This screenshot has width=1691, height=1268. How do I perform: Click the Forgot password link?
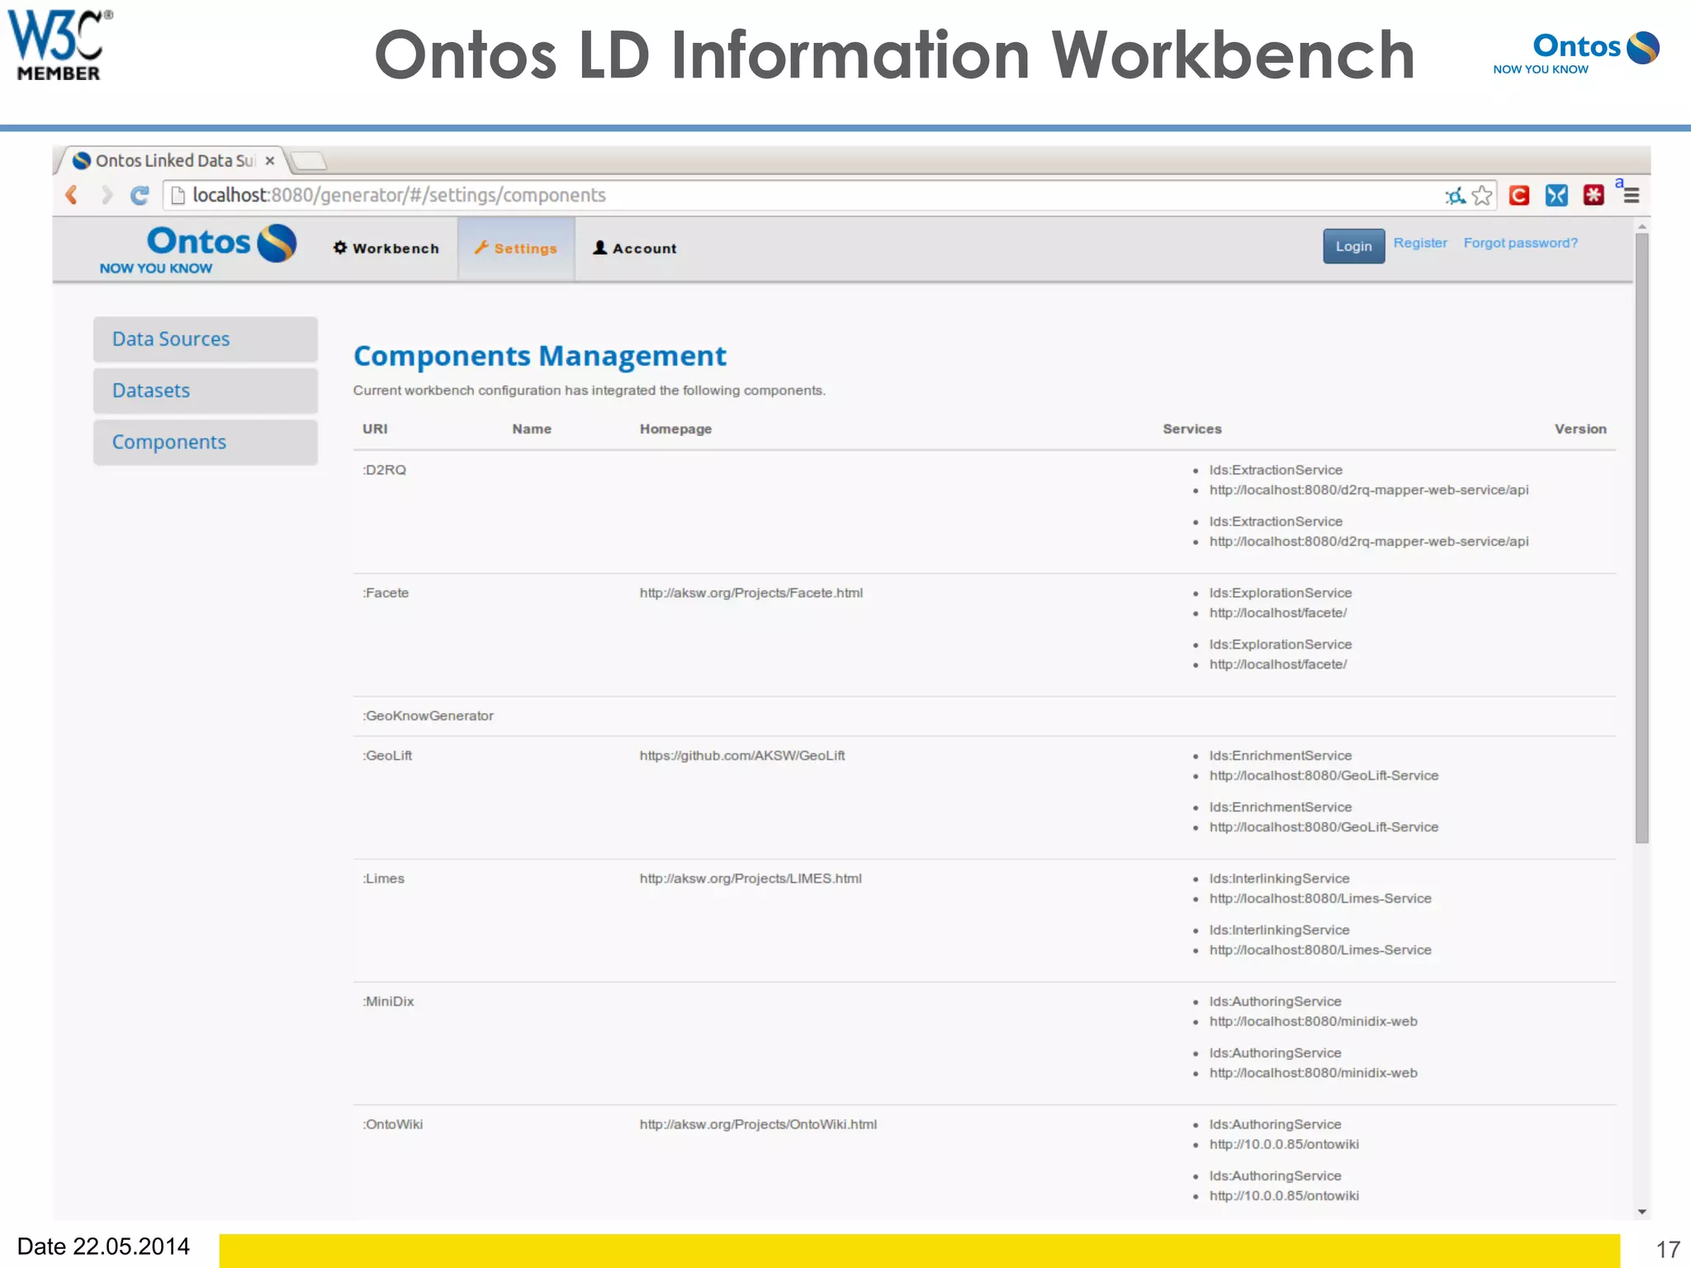click(1520, 243)
